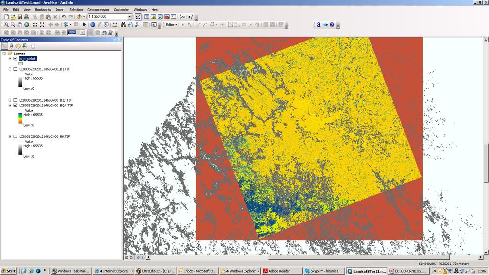Open Windows Task Manager taskbar button

pos(71,271)
